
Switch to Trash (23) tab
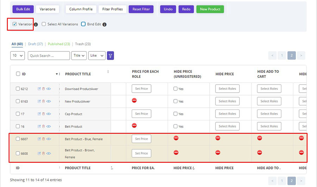click(83, 44)
